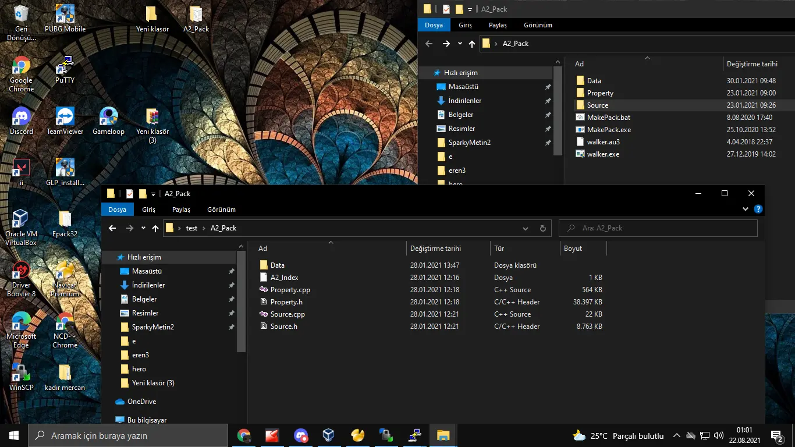The height and width of the screenshot is (447, 795).
Task: Switch to the Görünüm tab in front window
Action: [221, 210]
